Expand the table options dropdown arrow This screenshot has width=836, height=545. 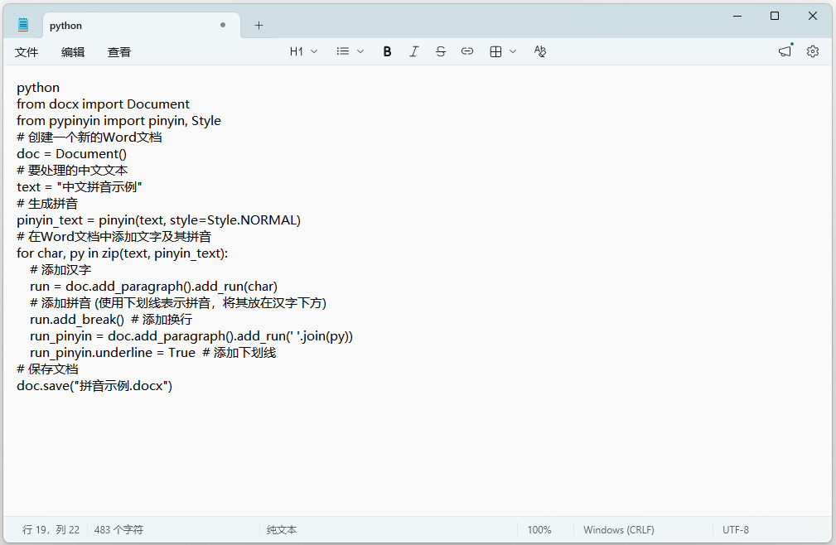coord(513,51)
